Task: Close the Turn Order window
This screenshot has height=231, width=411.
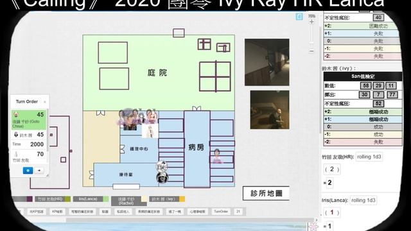Action: point(44,102)
